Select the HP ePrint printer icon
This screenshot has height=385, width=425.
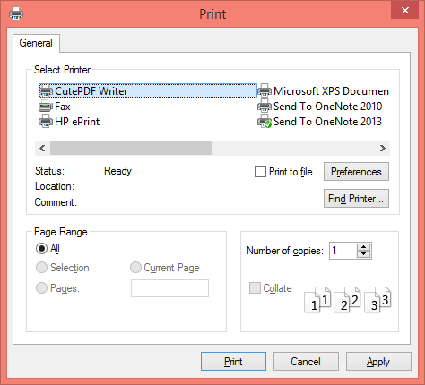click(x=46, y=122)
